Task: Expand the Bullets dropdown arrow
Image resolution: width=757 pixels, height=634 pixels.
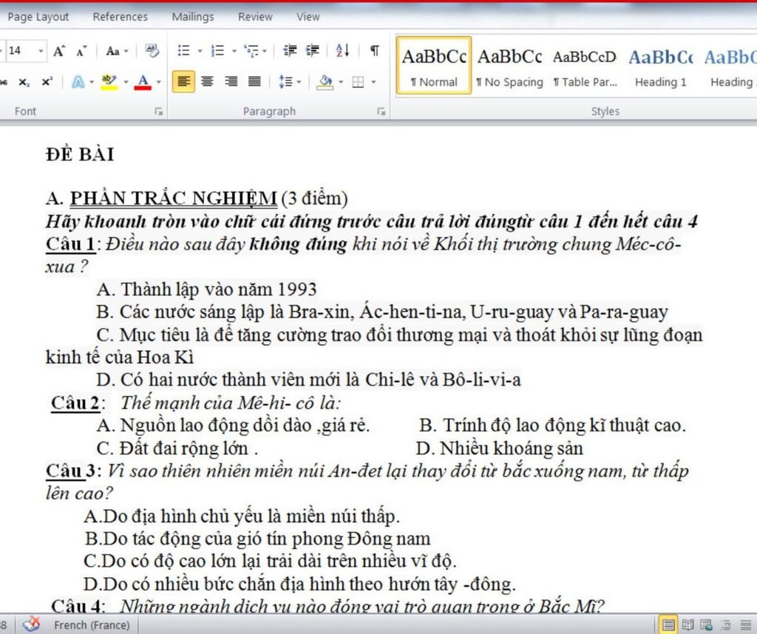Action: tap(200, 51)
